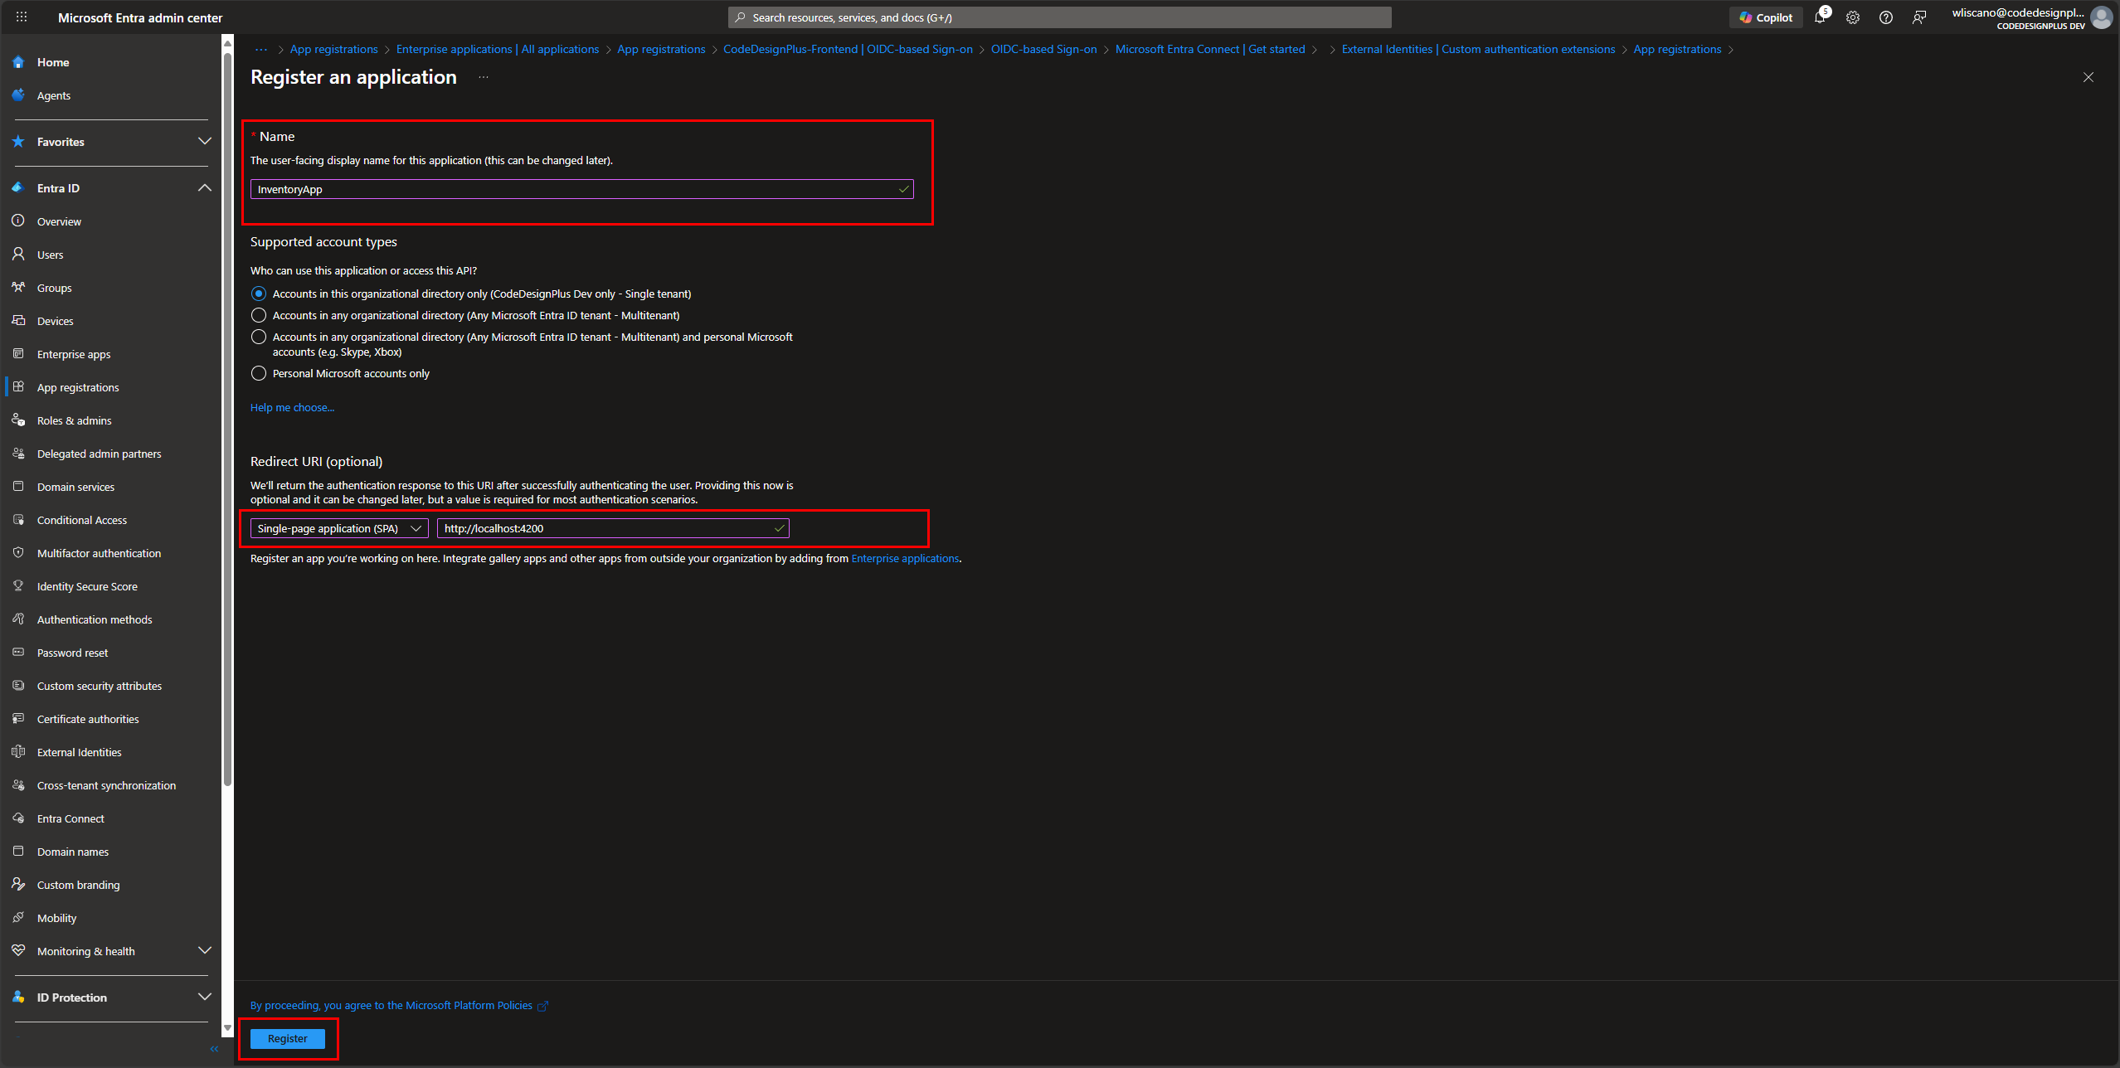
Task: Go to CodeDesignPlus-Frontend breadcrumb link
Action: pos(848,49)
